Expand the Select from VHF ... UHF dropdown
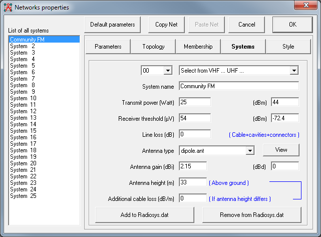This screenshot has height=237, width=321. tap(294, 71)
